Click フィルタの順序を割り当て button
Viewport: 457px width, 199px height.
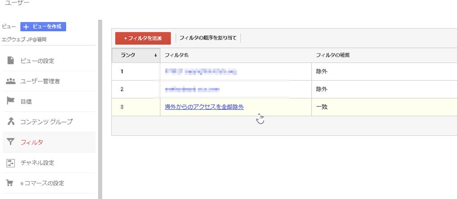[x=208, y=38]
